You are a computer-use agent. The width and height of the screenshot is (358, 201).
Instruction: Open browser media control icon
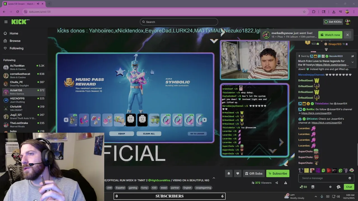pyautogui.click(x=340, y=12)
